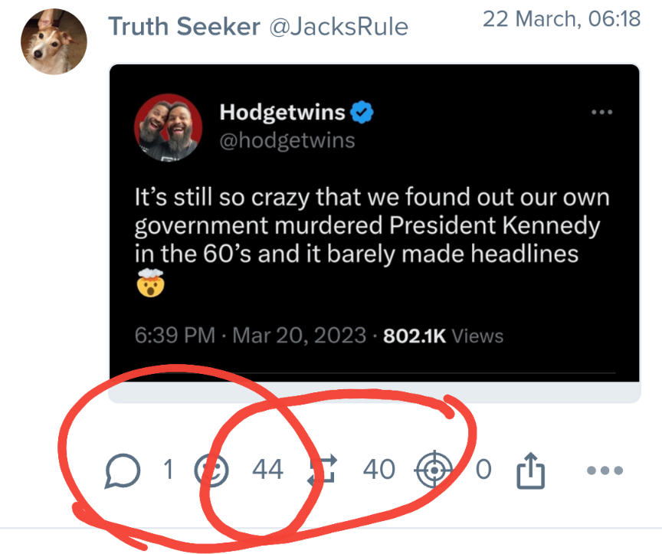
Task: Open the post's more options menu (three dots)
Action: click(605, 470)
